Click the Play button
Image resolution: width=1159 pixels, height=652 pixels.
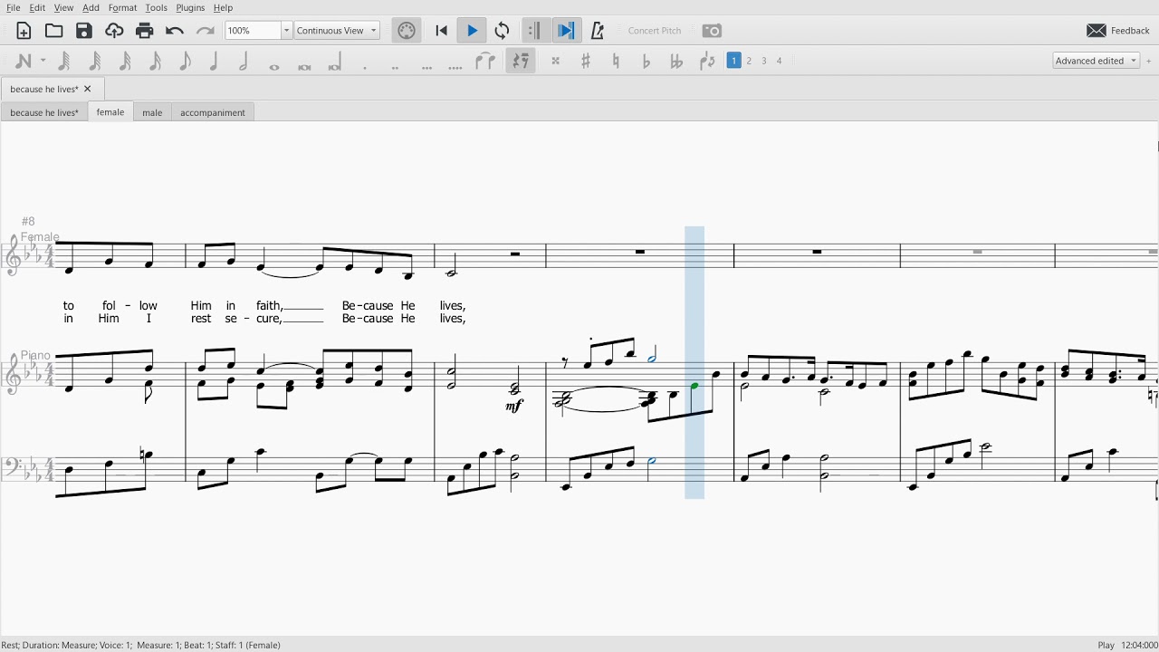472,31
